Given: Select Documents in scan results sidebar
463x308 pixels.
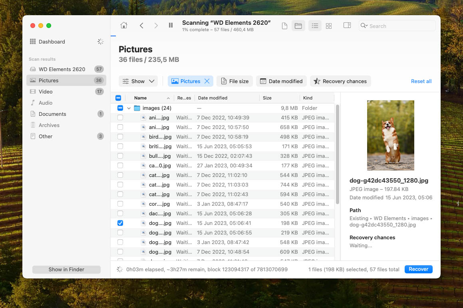Looking at the screenshot, I should (x=52, y=114).
